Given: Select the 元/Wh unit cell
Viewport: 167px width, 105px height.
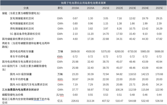Looking at the screenshot, I should (x=60, y=95).
